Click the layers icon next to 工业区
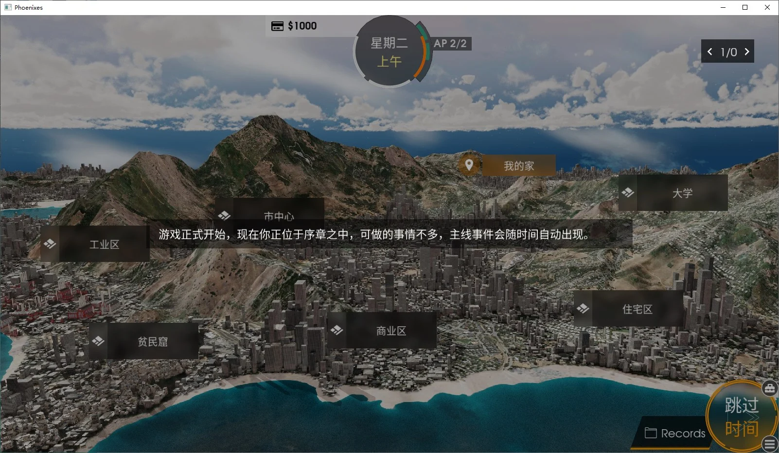 click(50, 244)
